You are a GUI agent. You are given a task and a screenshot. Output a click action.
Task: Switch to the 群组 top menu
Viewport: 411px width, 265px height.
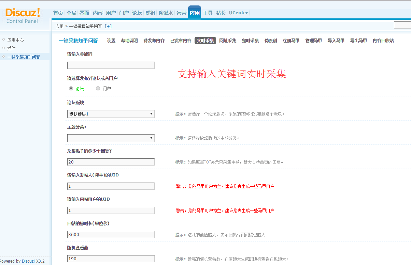click(150, 13)
